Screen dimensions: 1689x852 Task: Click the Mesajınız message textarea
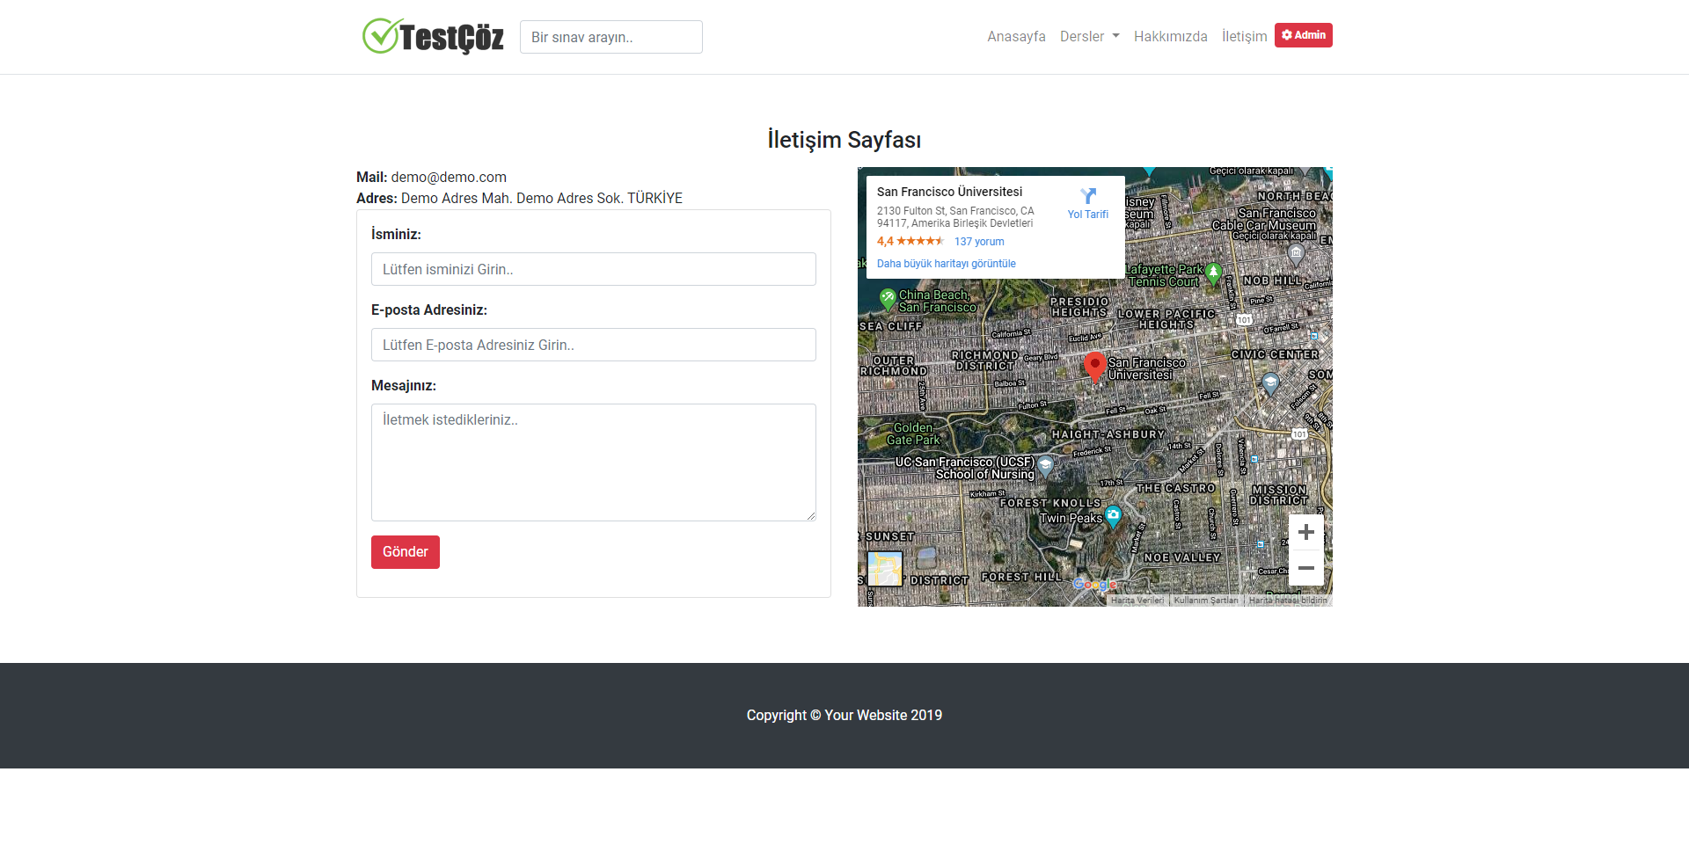click(594, 462)
